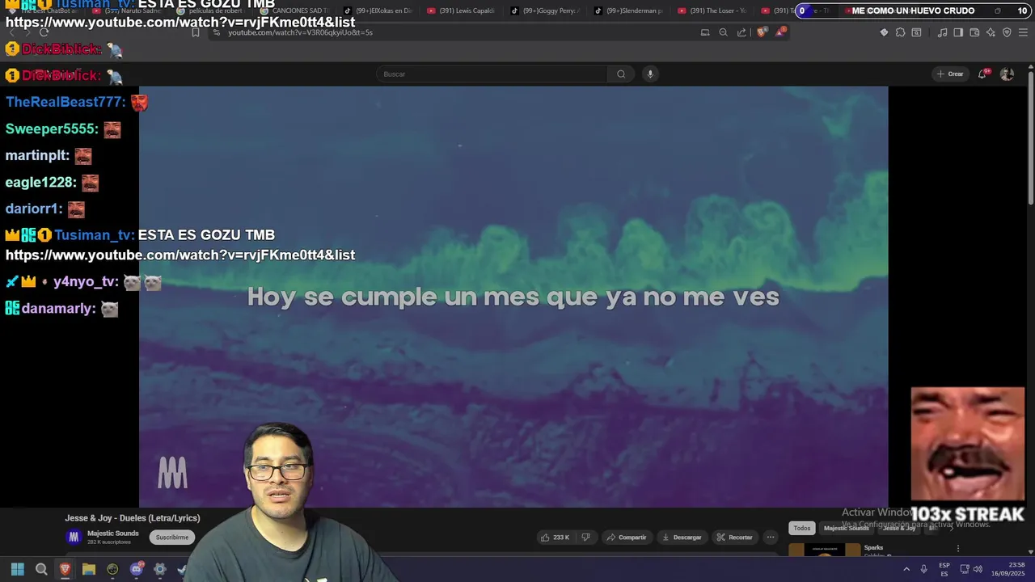Open the Majestic Sounds channel name link
The height and width of the screenshot is (582, 1035).
(x=113, y=533)
